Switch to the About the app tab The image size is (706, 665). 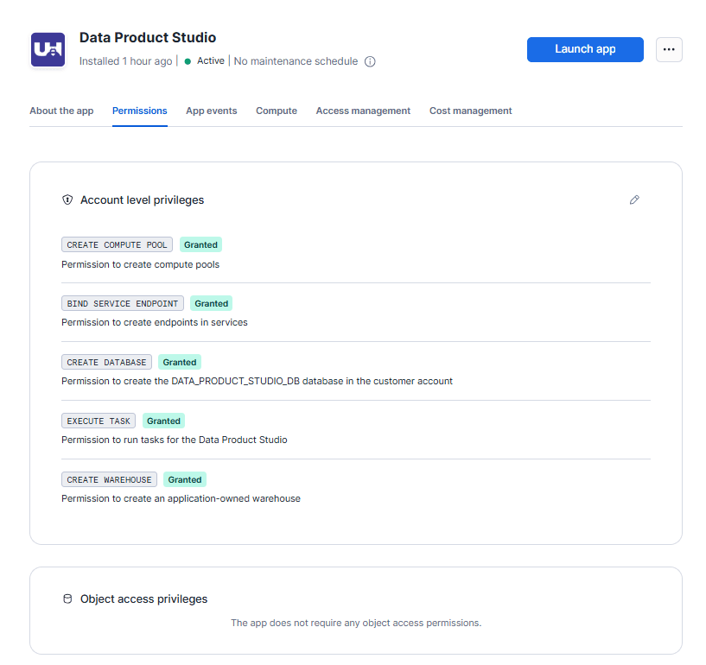point(61,111)
